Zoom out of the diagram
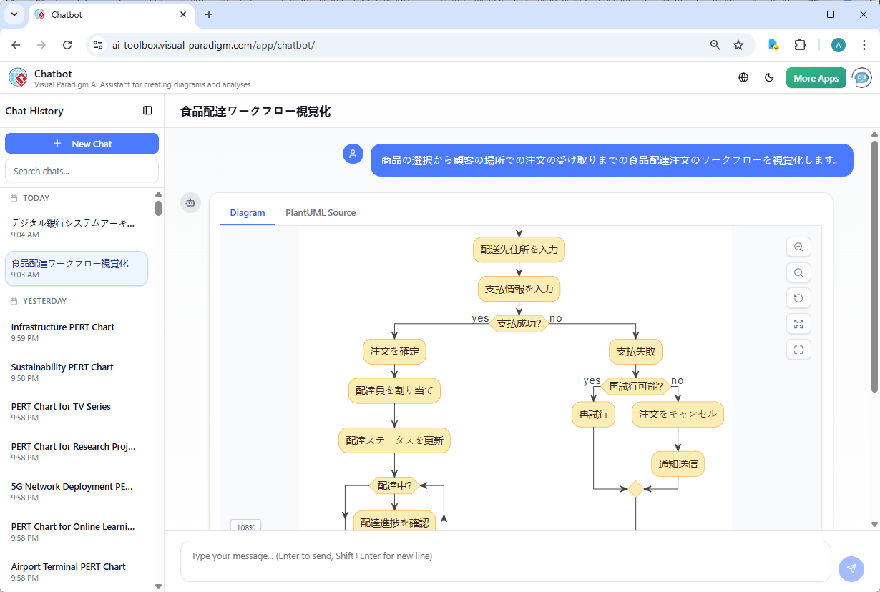This screenshot has width=880, height=592. point(798,272)
